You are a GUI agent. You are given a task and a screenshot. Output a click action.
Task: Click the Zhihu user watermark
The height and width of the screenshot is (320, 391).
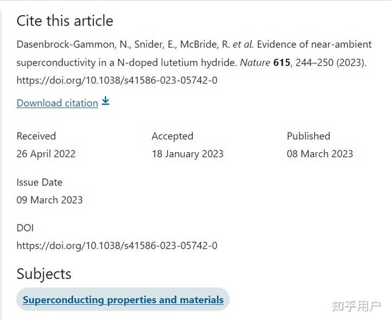coord(356,306)
